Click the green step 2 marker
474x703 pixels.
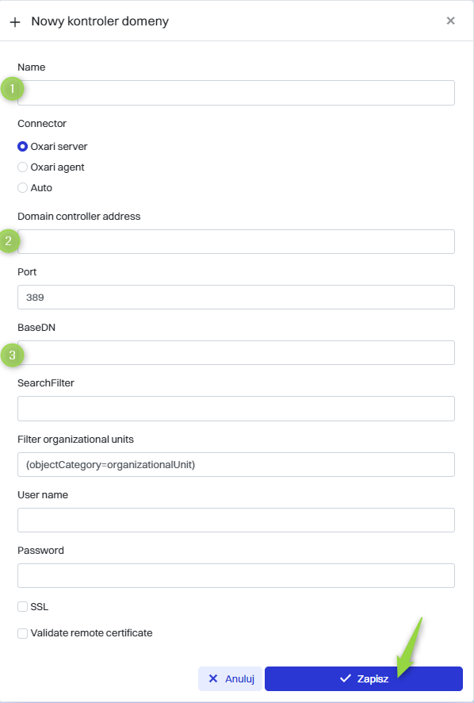[9, 240]
